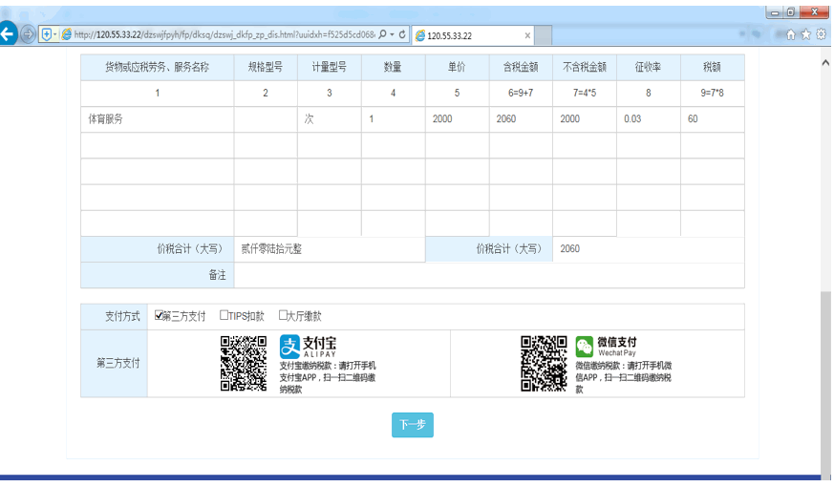Click the browser Back arrow button
Viewport: 834px width, 487px height.
(x=8, y=35)
